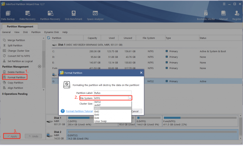
Task: Select Ext4 in the file system list
Action: click(x=113, y=118)
